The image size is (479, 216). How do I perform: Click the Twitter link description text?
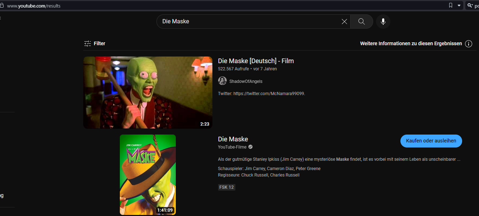[262, 94]
